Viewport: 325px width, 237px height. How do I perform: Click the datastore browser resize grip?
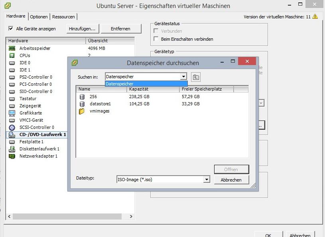click(x=253, y=186)
